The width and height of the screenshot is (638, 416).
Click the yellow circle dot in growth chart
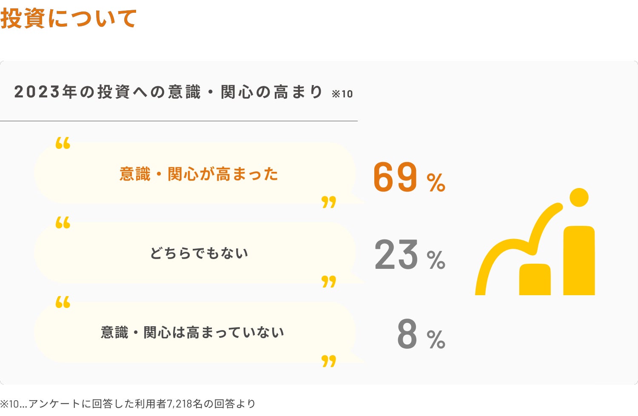(x=578, y=198)
